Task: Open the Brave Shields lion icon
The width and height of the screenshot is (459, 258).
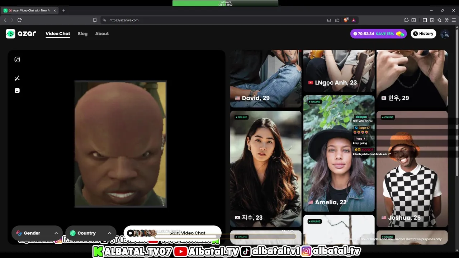Action: 346,20
